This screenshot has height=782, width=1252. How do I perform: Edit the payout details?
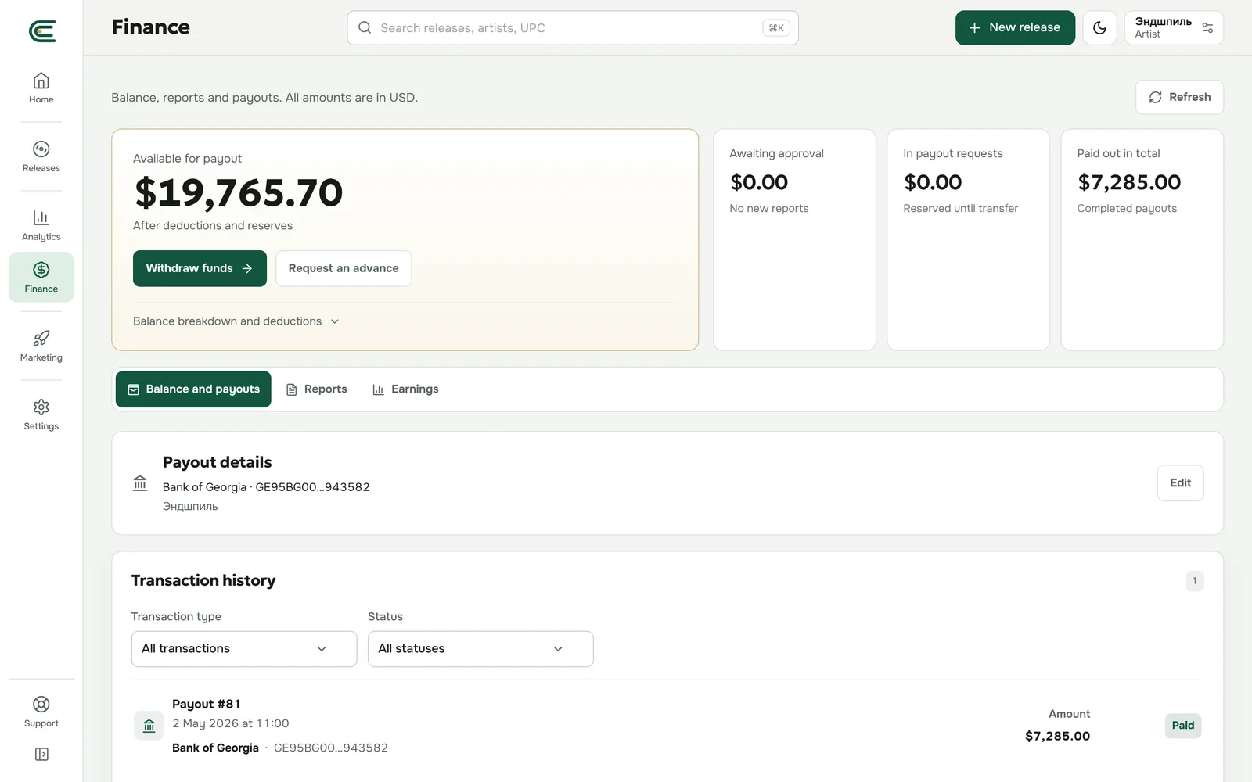pyautogui.click(x=1180, y=483)
